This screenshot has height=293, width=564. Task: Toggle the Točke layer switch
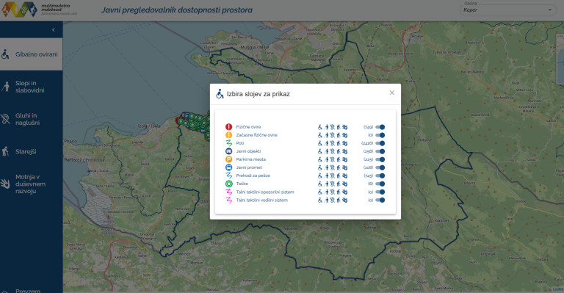[x=380, y=184]
